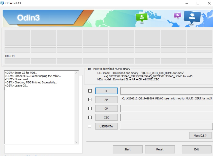Browse for a BL file

pos(106,91)
